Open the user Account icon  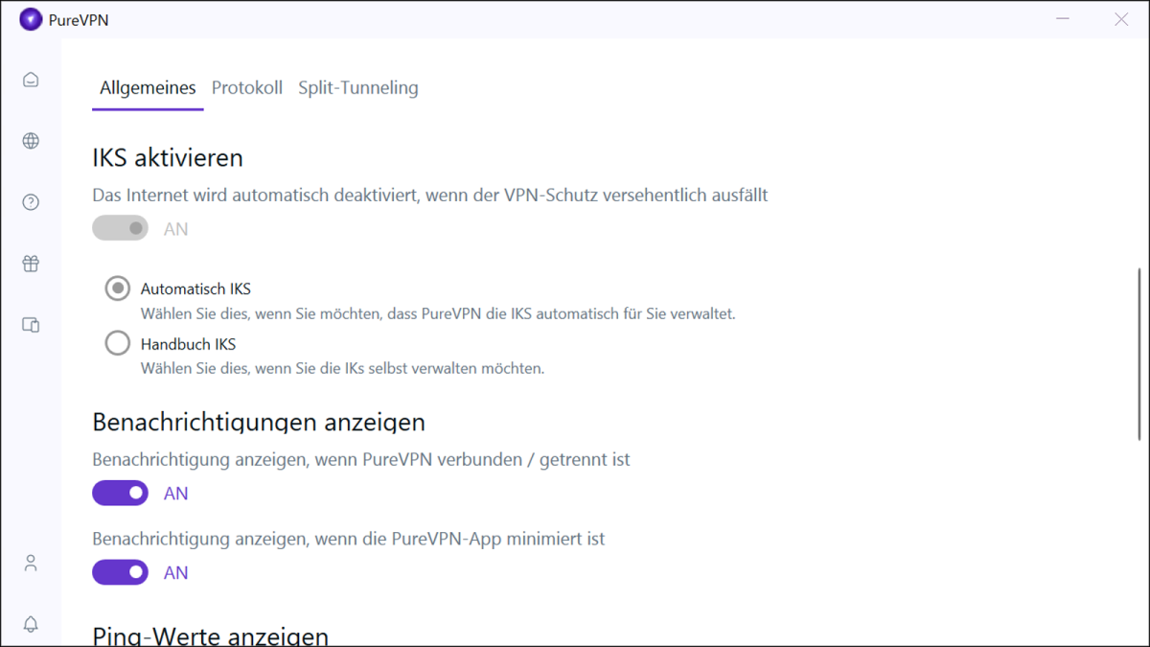(x=31, y=563)
